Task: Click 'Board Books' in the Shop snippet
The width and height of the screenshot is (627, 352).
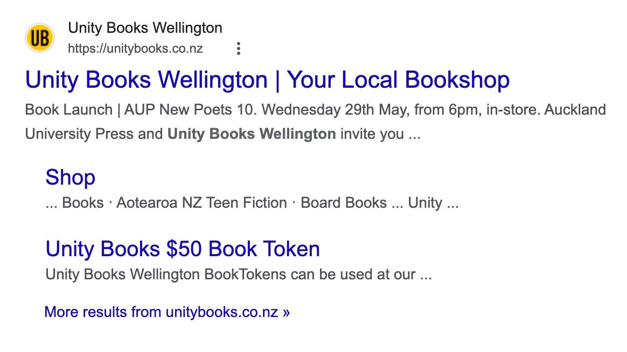Action: [344, 203]
